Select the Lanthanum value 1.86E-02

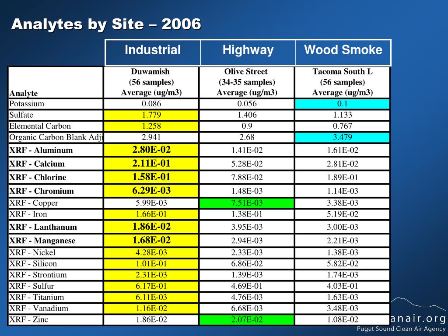(151, 227)
